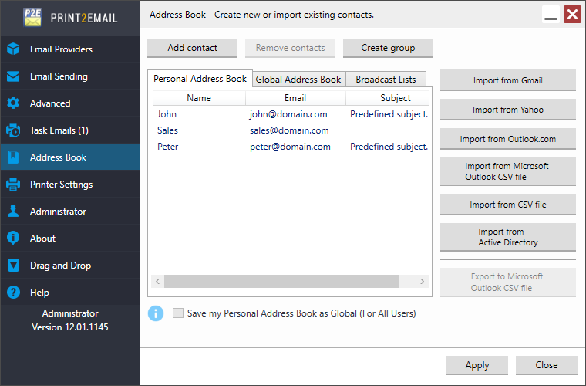Enable Save my Personal Address Book as Global
586x386 pixels.
[178, 313]
